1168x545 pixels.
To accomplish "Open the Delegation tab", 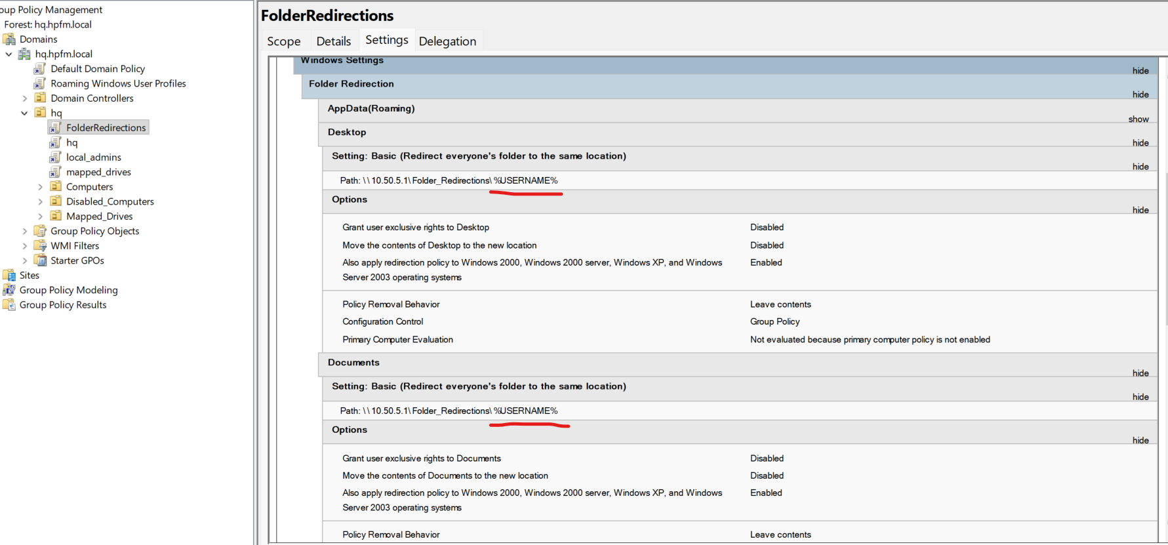I will tap(447, 41).
